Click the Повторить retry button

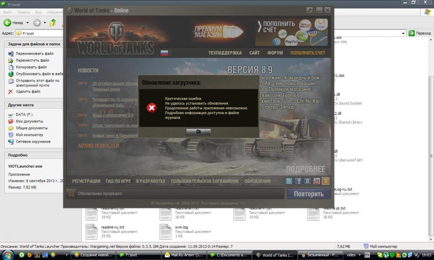[309, 194]
